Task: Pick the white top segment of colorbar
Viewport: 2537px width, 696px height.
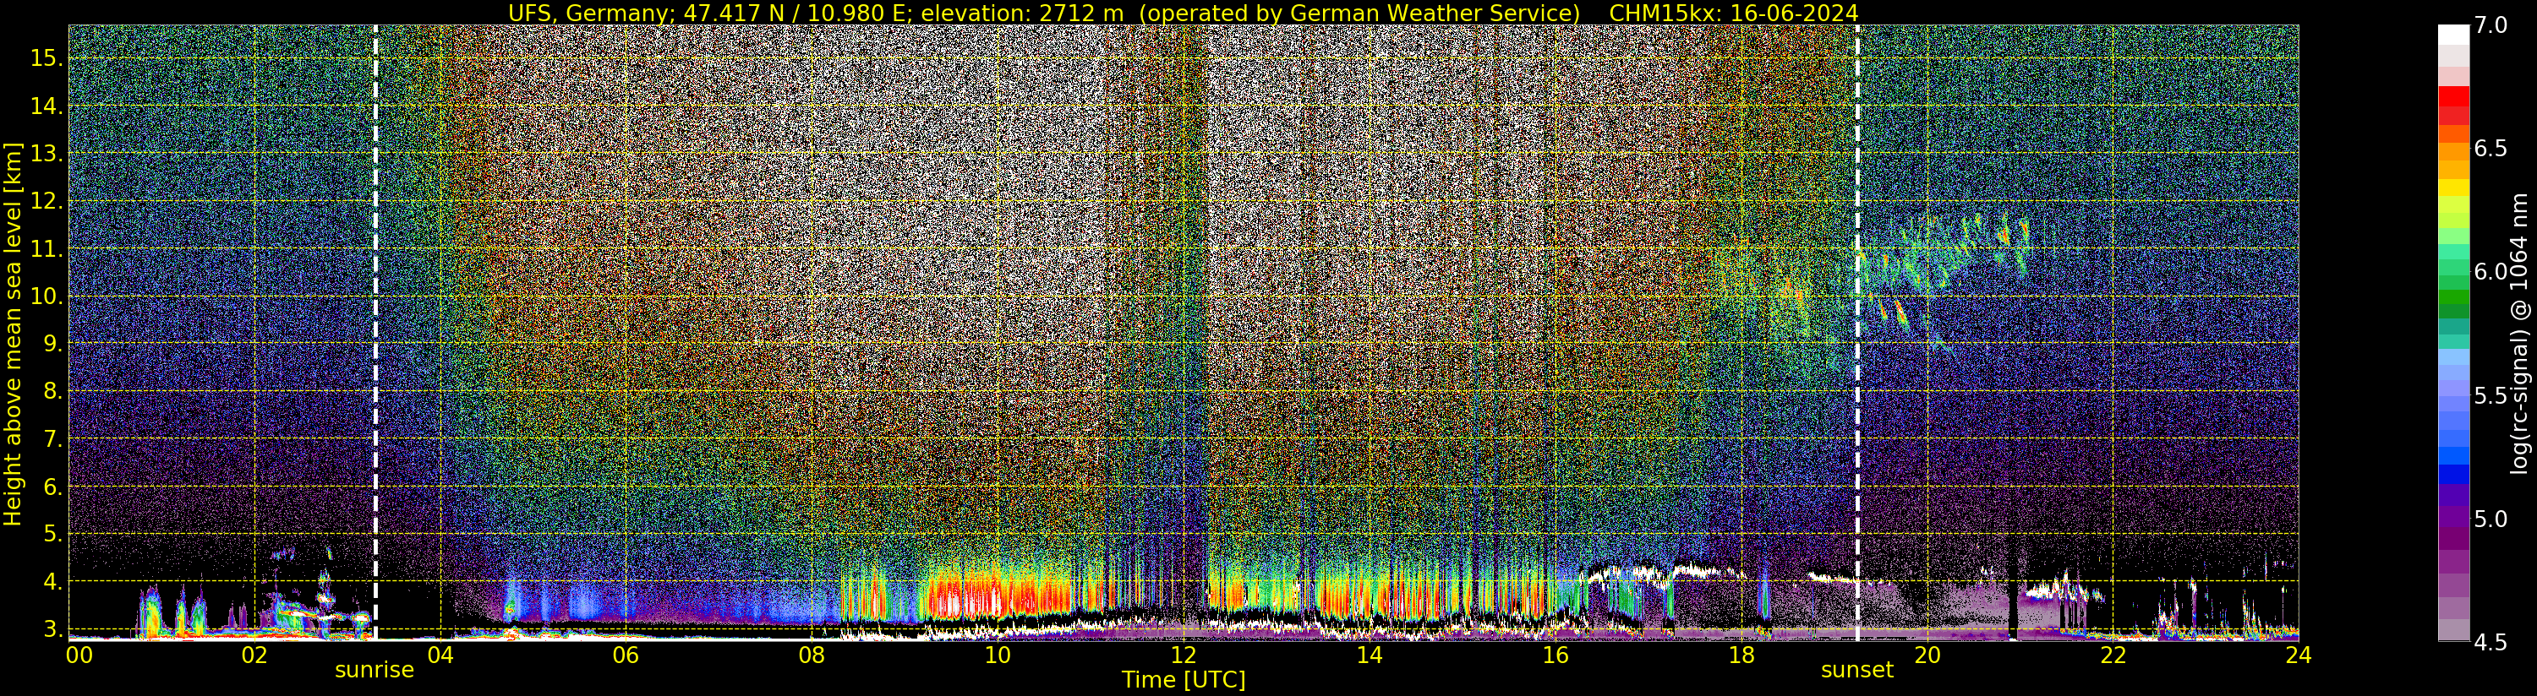Action: (x=2452, y=35)
